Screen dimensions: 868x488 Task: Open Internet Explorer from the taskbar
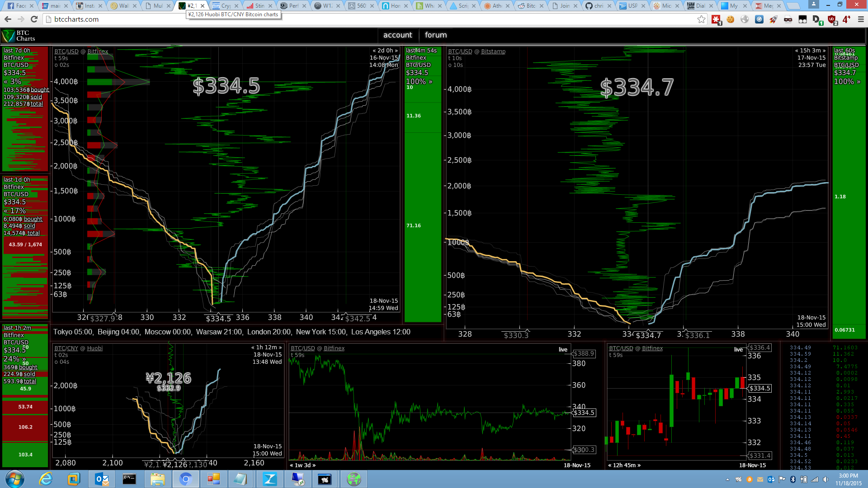[x=46, y=479]
